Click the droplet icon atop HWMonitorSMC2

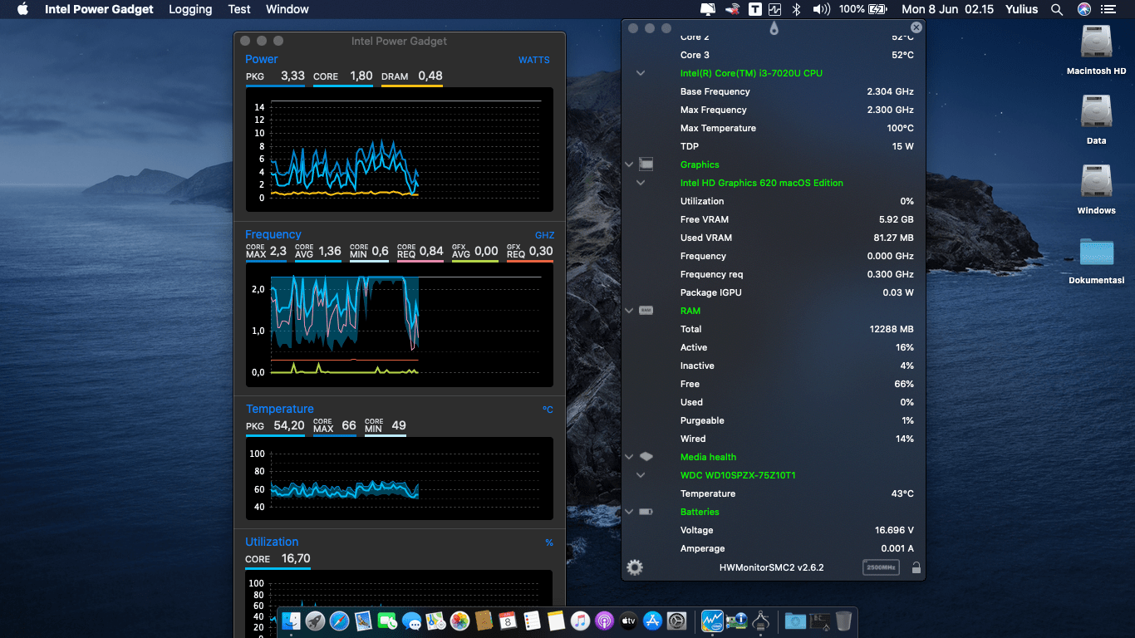774,28
